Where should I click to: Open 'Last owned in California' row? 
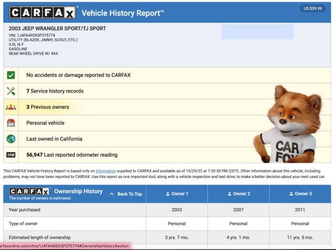167,139
